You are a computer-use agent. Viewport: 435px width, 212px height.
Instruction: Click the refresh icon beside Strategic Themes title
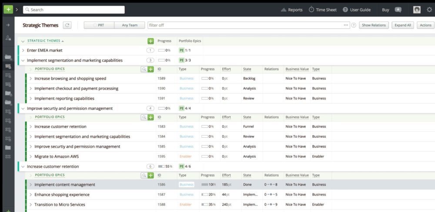tap(67, 25)
